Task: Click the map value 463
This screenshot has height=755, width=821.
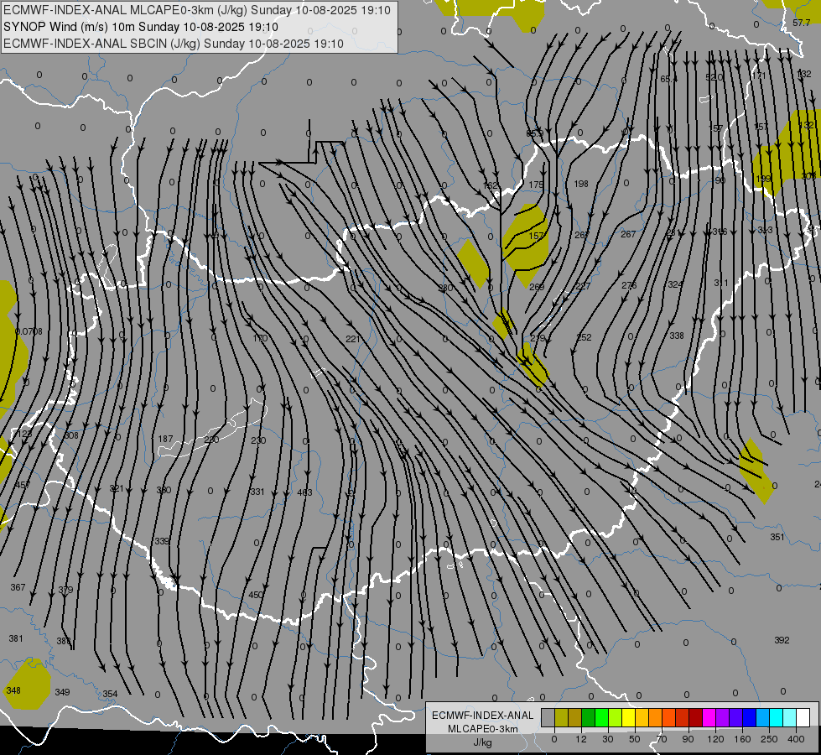Action: [304, 492]
